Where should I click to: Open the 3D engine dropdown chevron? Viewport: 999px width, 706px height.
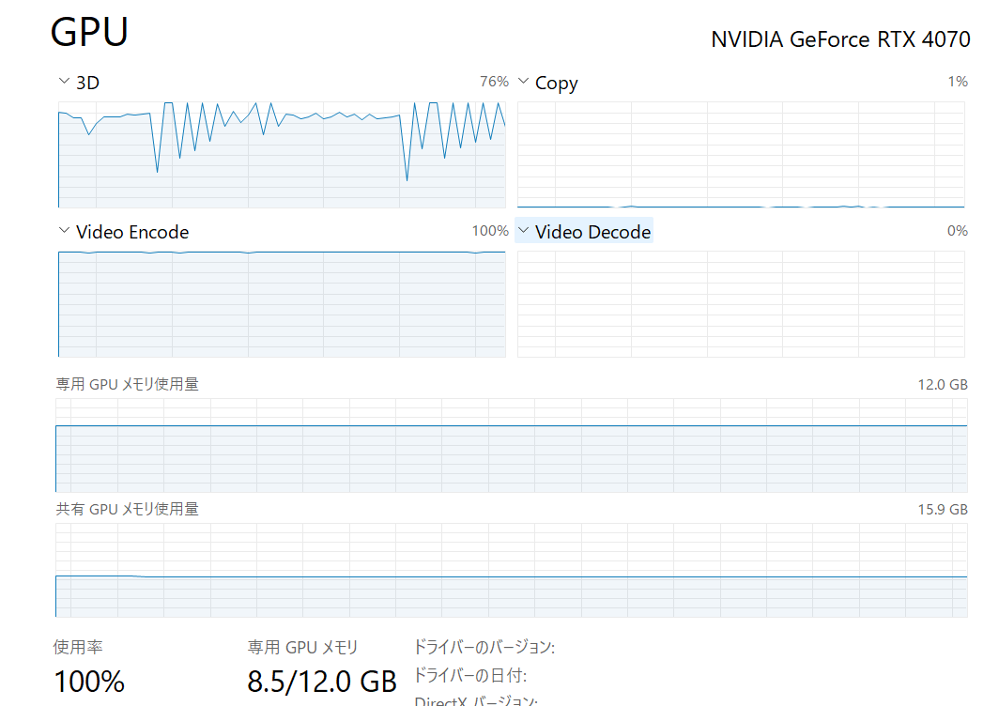[x=64, y=82]
